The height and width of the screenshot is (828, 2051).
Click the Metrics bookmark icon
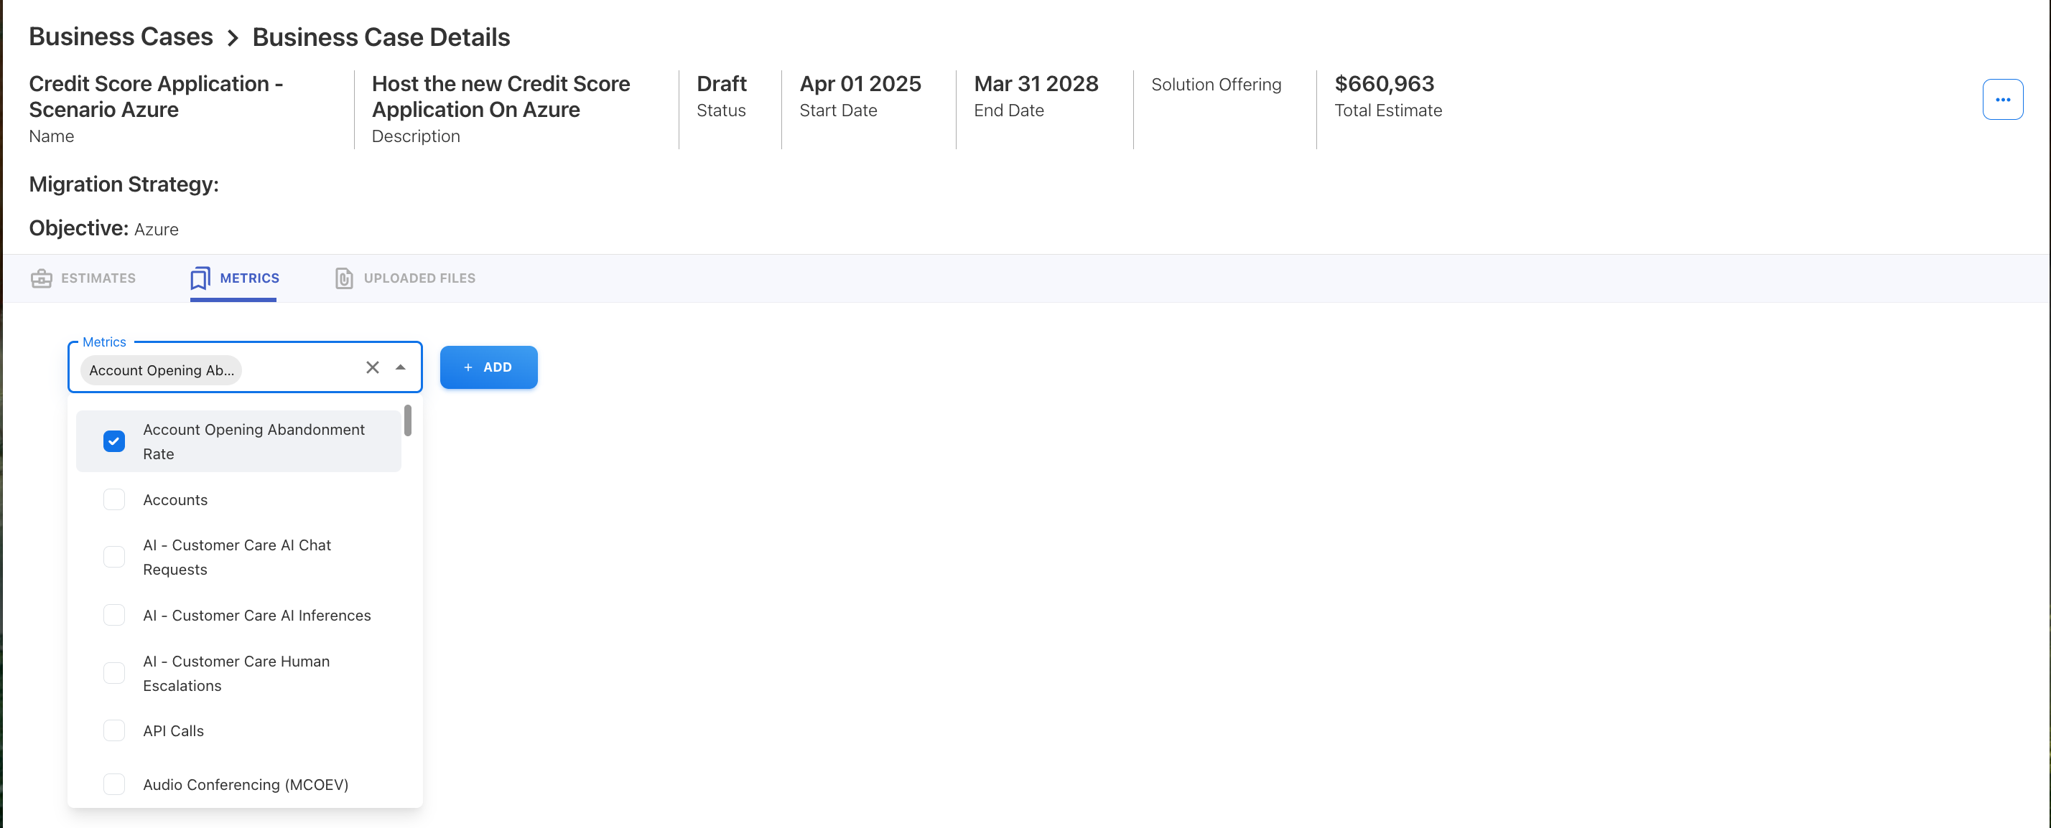(200, 278)
